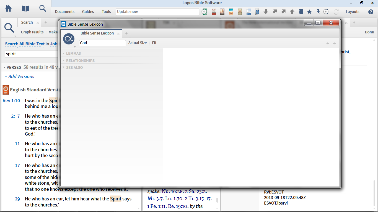The width and height of the screenshot is (378, 212).
Task: Add new tab in top right panel
Action: pyautogui.click(x=354, y=22)
